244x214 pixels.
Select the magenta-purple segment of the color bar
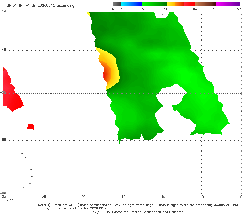point(228,4)
